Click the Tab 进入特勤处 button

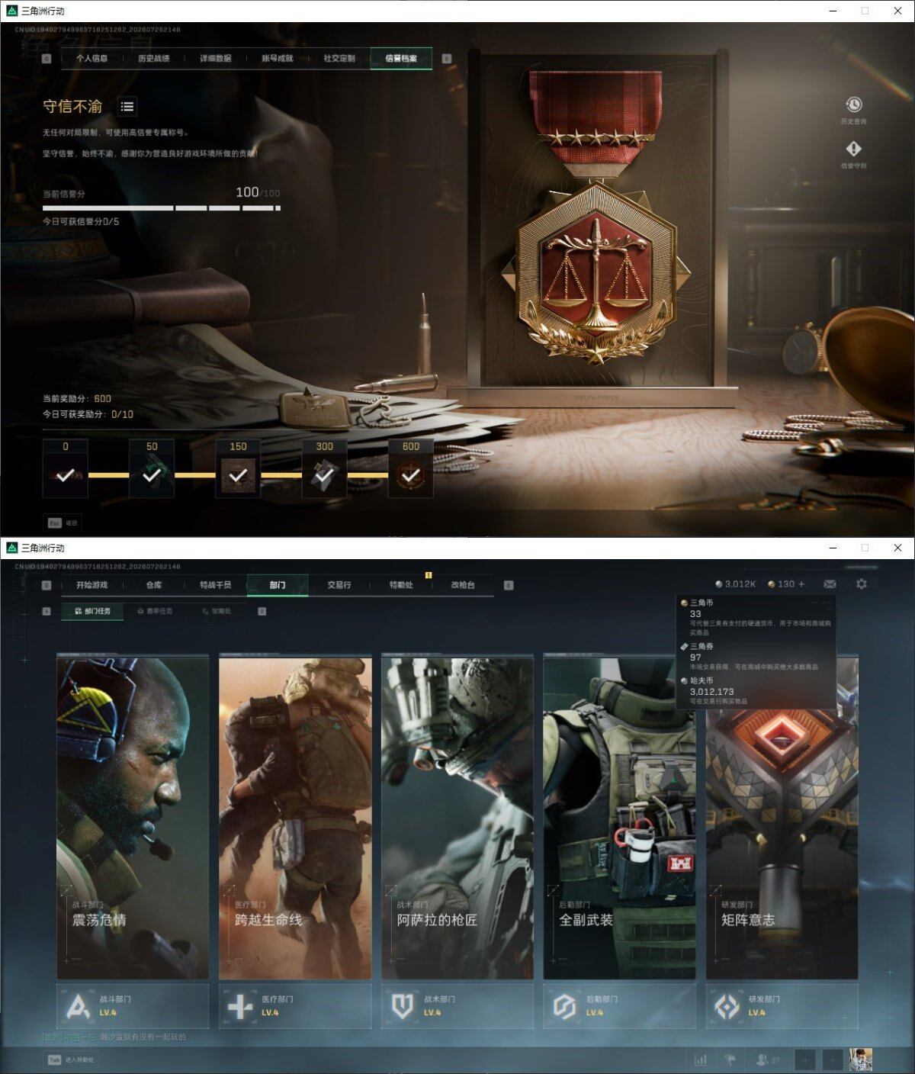(72, 1060)
